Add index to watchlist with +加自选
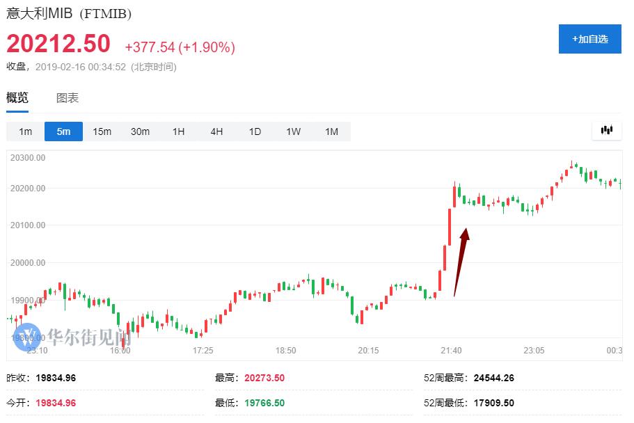This screenshot has height=423, width=634. (x=590, y=39)
